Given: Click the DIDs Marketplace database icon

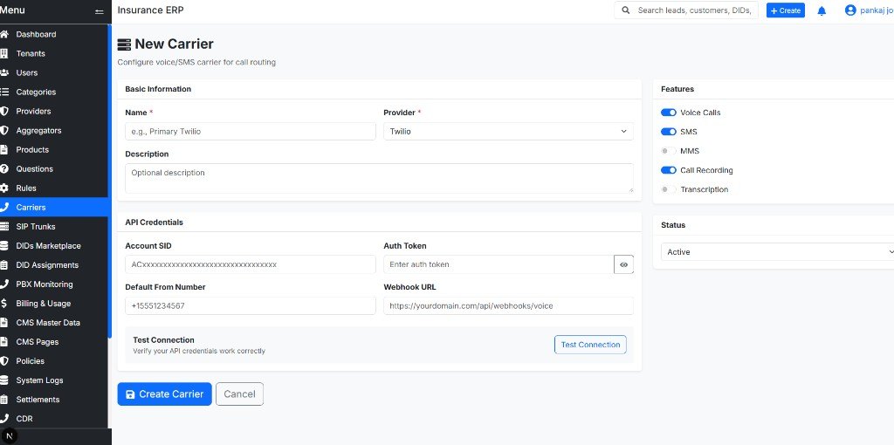Looking at the screenshot, I should [x=4, y=245].
